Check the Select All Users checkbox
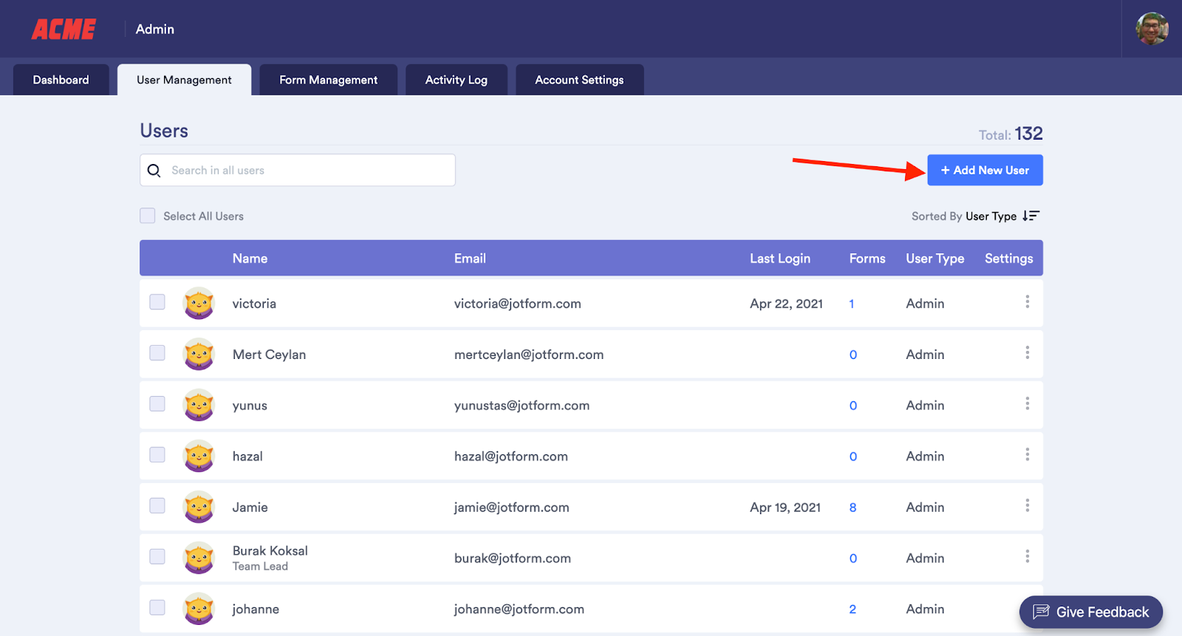The width and height of the screenshot is (1182, 636). (148, 216)
